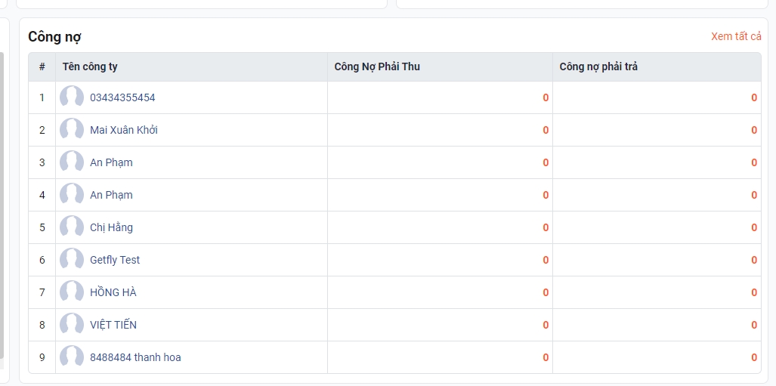Select the avatar icon next to Chị Hằng
Image resolution: width=776 pixels, height=386 pixels.
tap(72, 227)
